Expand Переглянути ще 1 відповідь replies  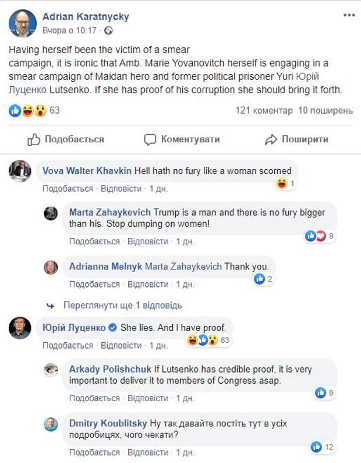tap(122, 305)
